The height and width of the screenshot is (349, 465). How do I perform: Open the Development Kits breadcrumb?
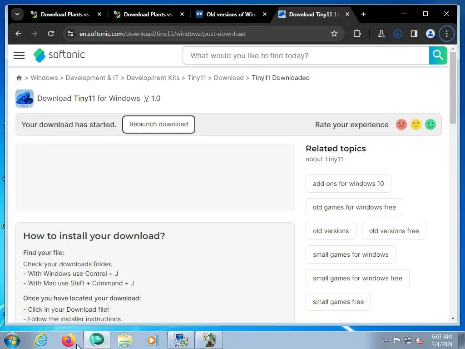click(153, 78)
